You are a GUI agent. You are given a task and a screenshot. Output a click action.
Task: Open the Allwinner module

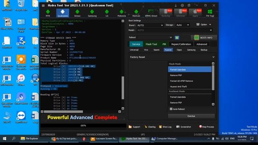click(181, 13)
